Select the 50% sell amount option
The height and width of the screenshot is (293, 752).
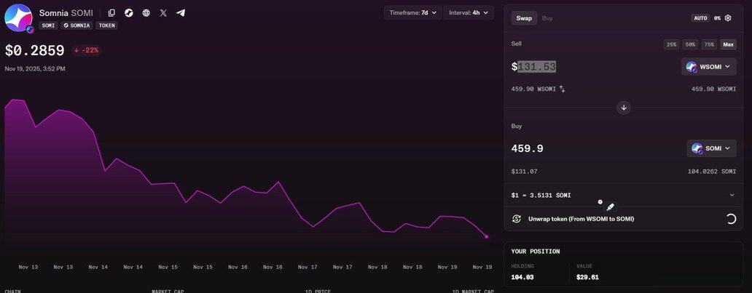click(x=689, y=44)
